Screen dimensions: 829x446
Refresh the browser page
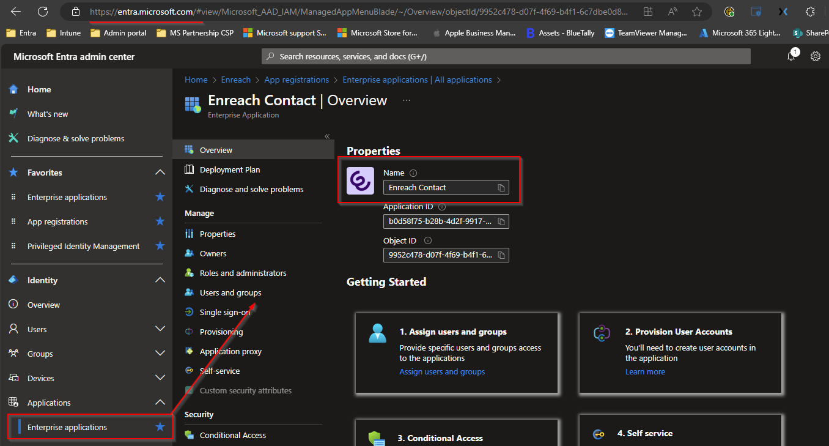[x=42, y=12]
